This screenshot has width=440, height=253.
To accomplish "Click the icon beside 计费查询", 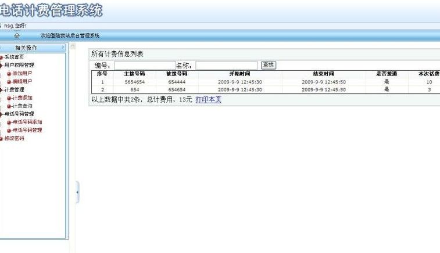I will click(x=9, y=106).
